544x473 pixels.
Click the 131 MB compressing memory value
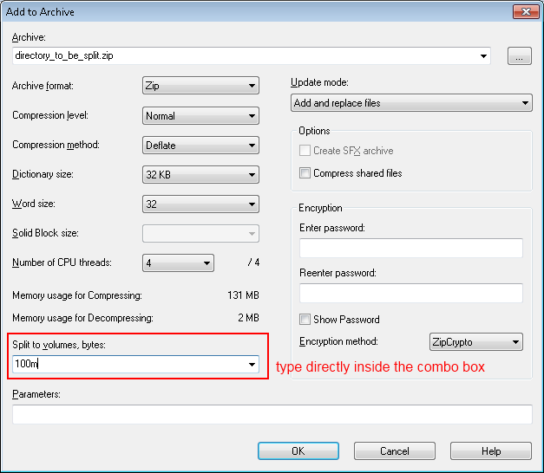coord(243,295)
